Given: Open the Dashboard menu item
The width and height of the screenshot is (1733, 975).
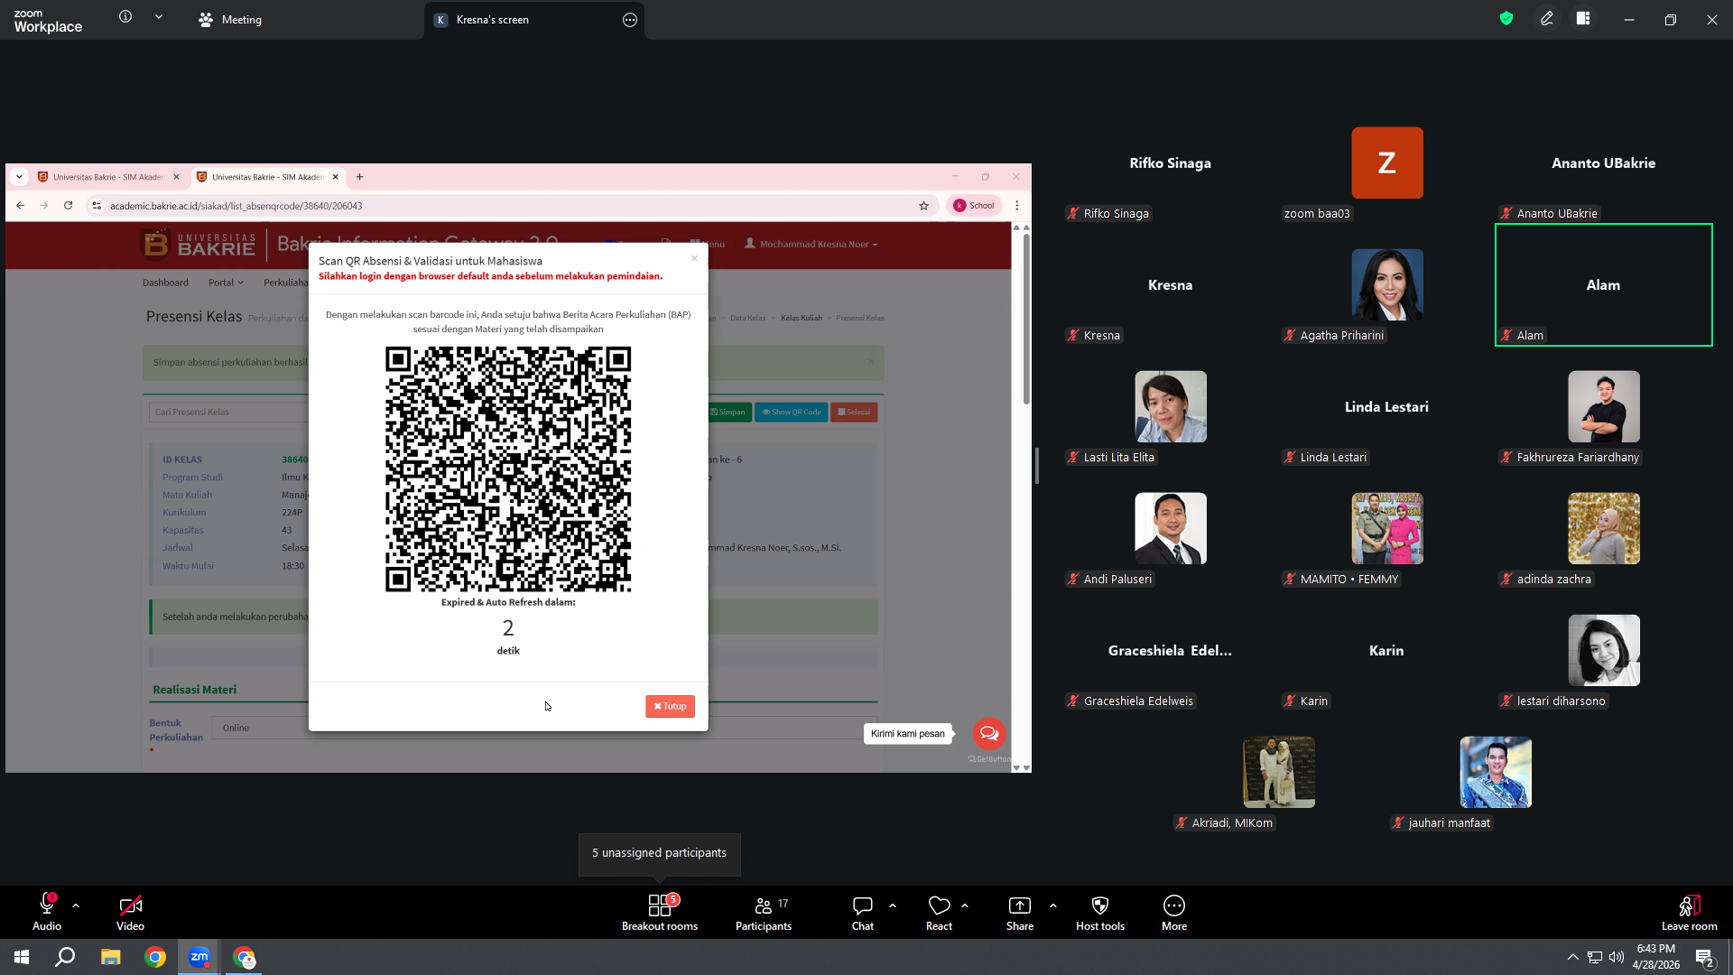Looking at the screenshot, I should pyautogui.click(x=165, y=283).
